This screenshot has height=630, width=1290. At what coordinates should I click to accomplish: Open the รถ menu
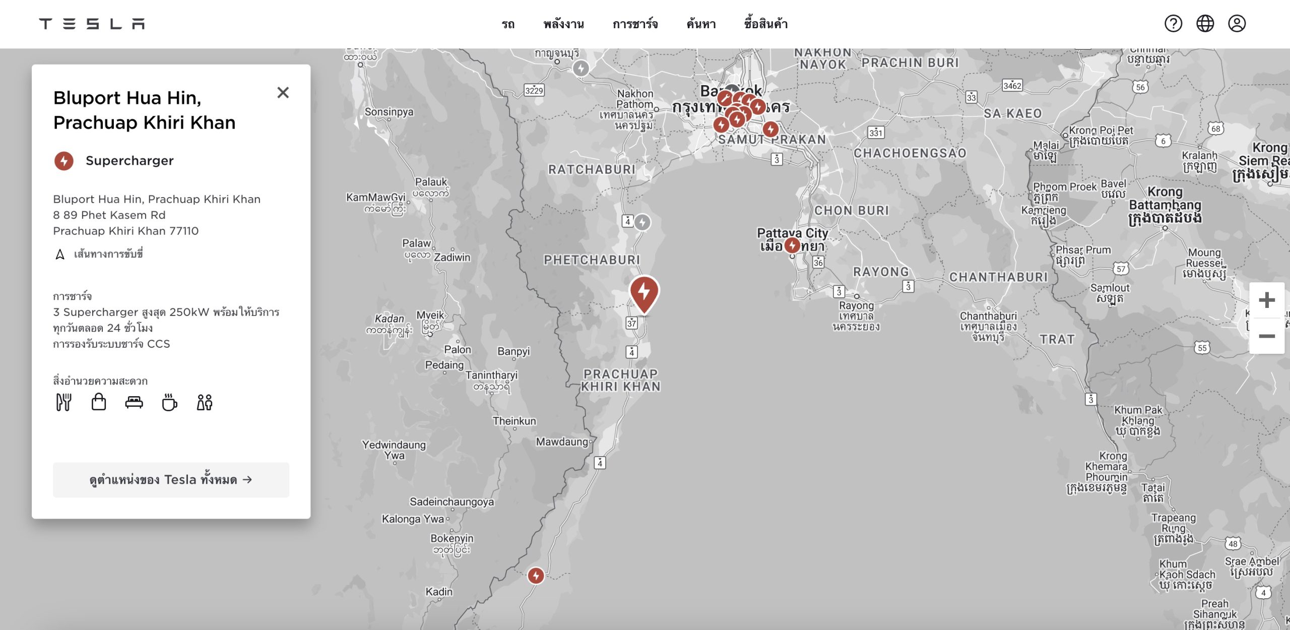[508, 24]
